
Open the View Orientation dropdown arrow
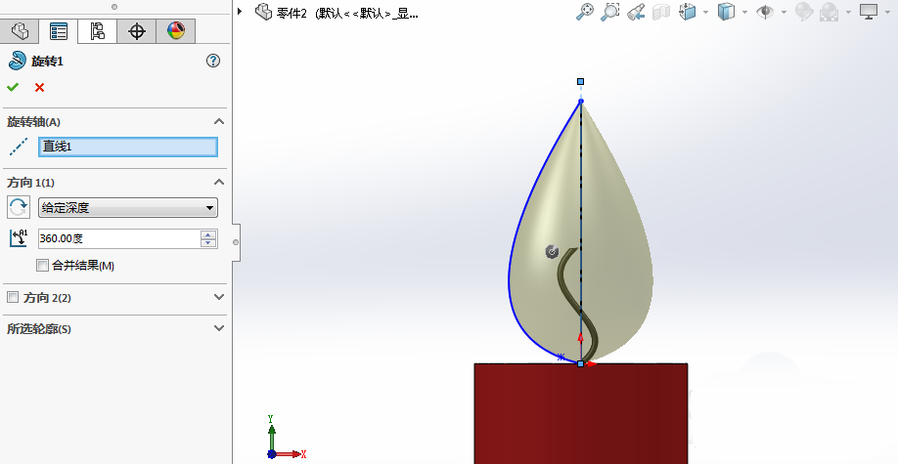point(705,12)
